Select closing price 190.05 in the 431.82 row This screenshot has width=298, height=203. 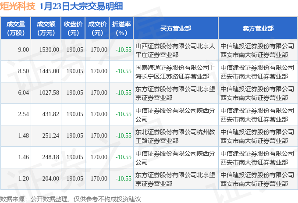coord(75,114)
